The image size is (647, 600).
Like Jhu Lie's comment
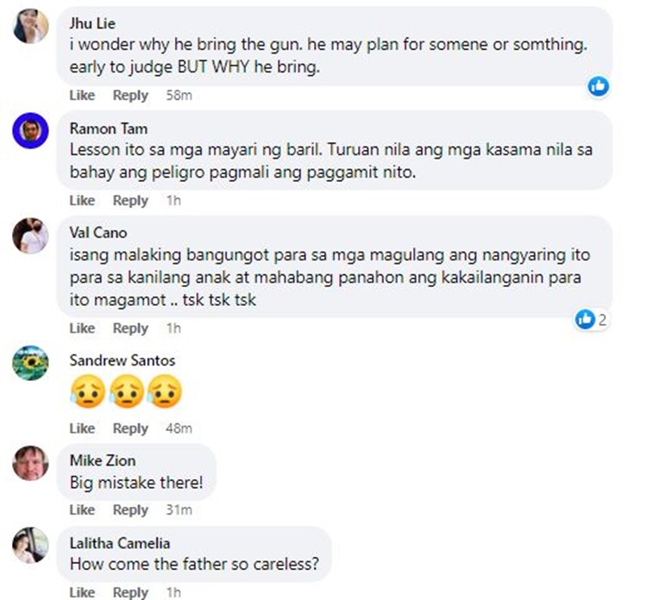tap(82, 95)
